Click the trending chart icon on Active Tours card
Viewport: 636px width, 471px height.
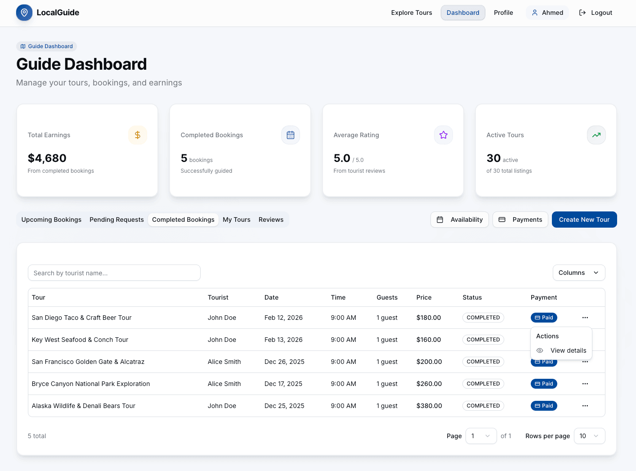pos(596,135)
